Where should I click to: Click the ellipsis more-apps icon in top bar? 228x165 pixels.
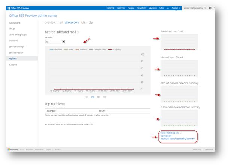pyautogui.click(x=168, y=8)
